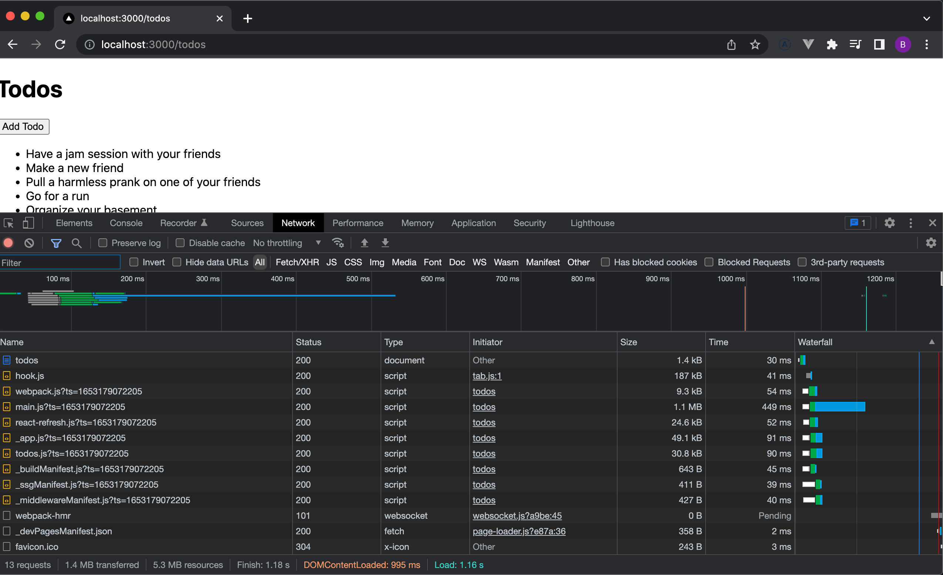Switch to the Console tab
The image size is (943, 575).
(126, 223)
